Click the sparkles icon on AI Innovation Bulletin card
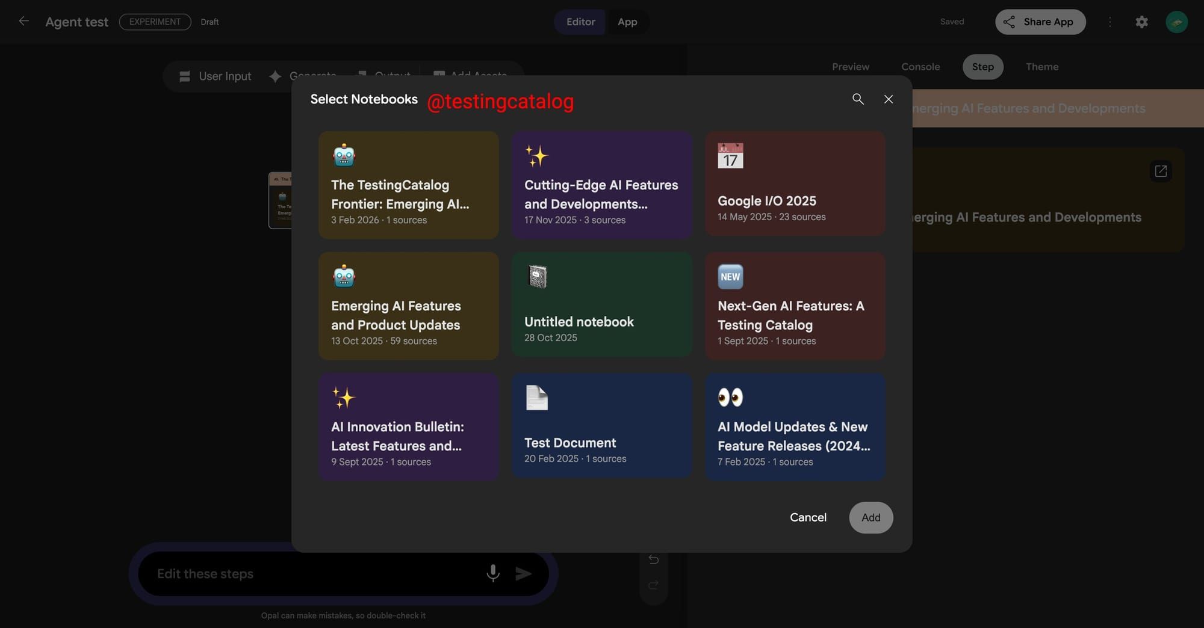 pyautogui.click(x=344, y=397)
